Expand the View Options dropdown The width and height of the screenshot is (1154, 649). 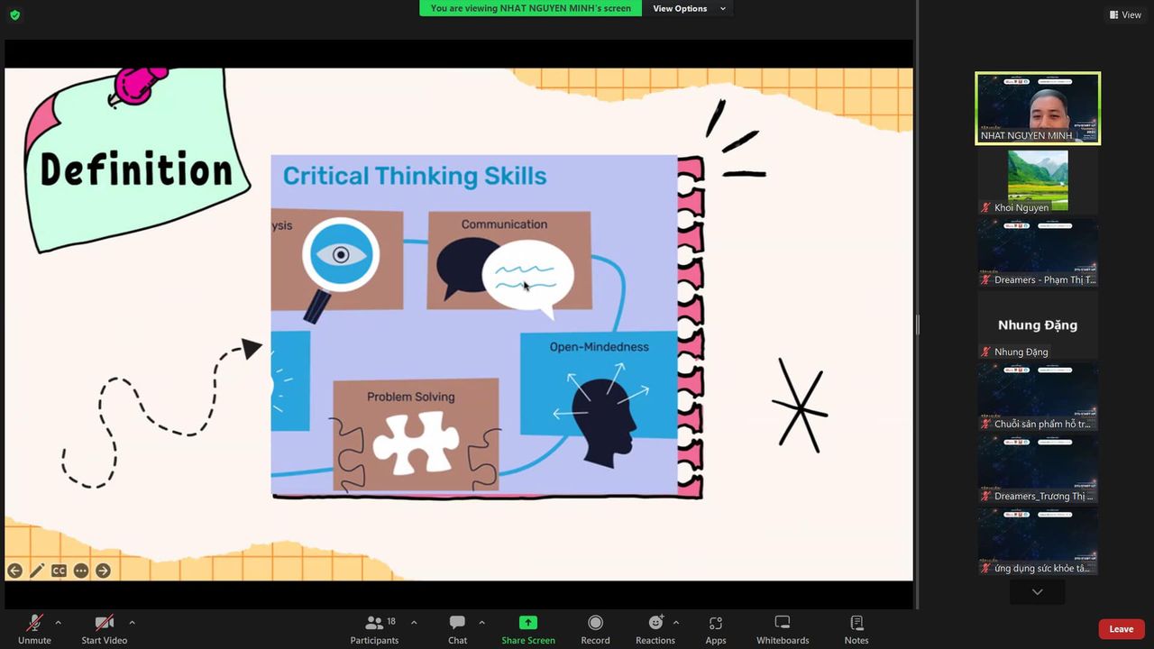(x=689, y=8)
